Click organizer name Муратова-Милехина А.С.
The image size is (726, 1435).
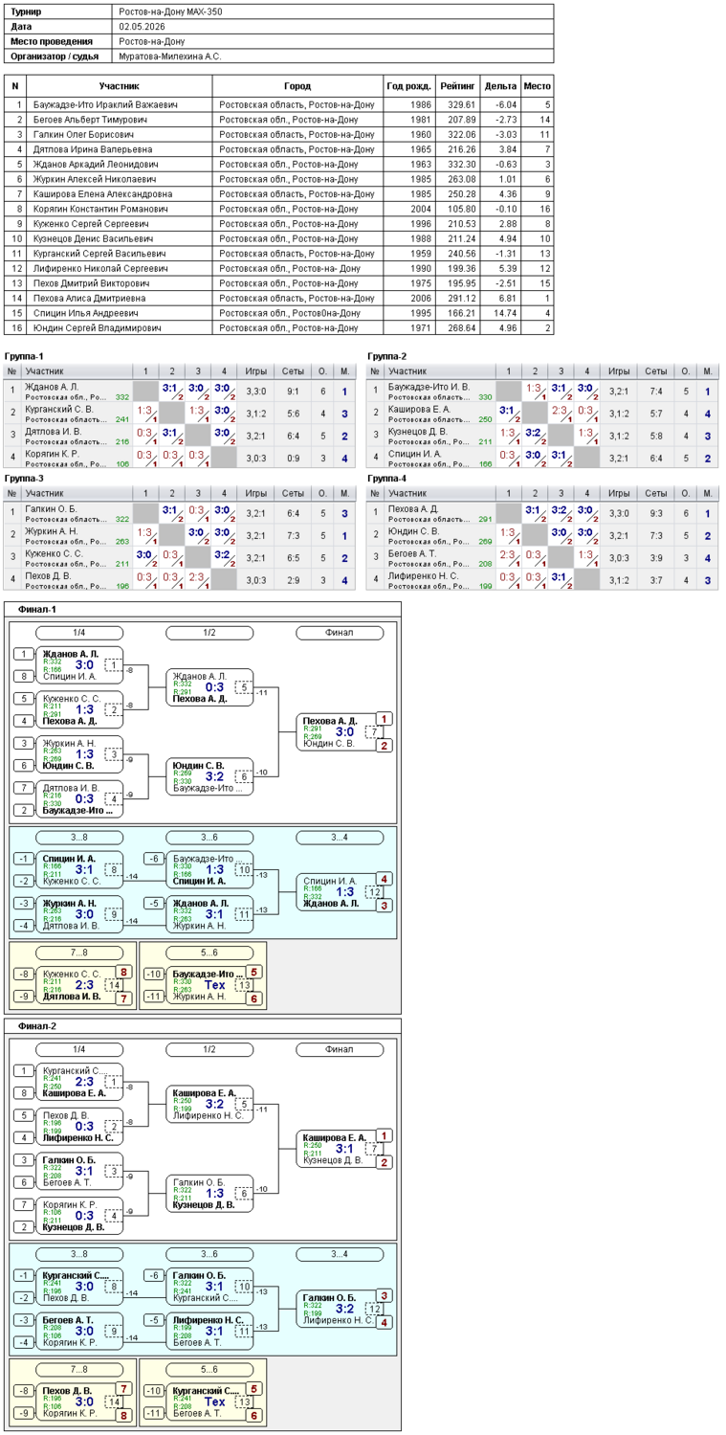(170, 56)
